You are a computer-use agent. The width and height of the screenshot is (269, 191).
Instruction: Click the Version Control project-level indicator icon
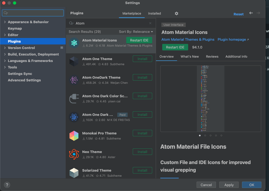click(x=62, y=48)
